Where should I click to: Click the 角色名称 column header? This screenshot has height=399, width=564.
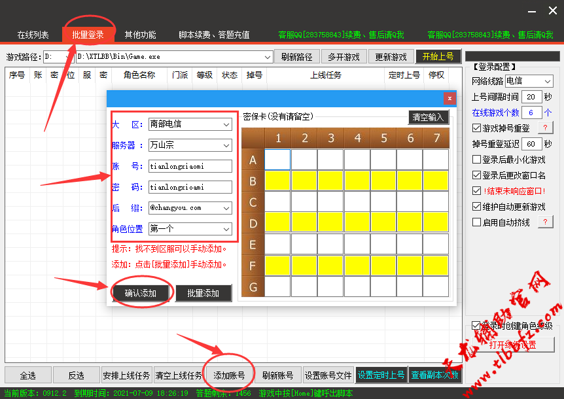(x=139, y=75)
